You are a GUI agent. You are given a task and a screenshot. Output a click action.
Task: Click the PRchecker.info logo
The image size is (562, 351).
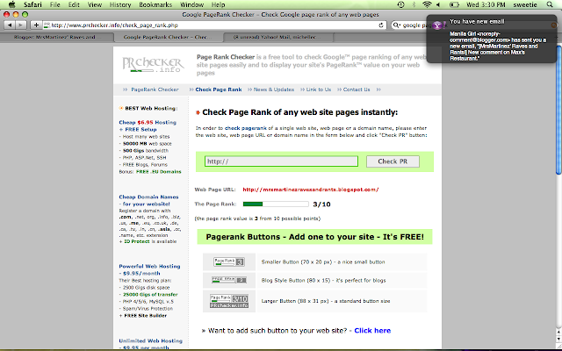(153, 65)
